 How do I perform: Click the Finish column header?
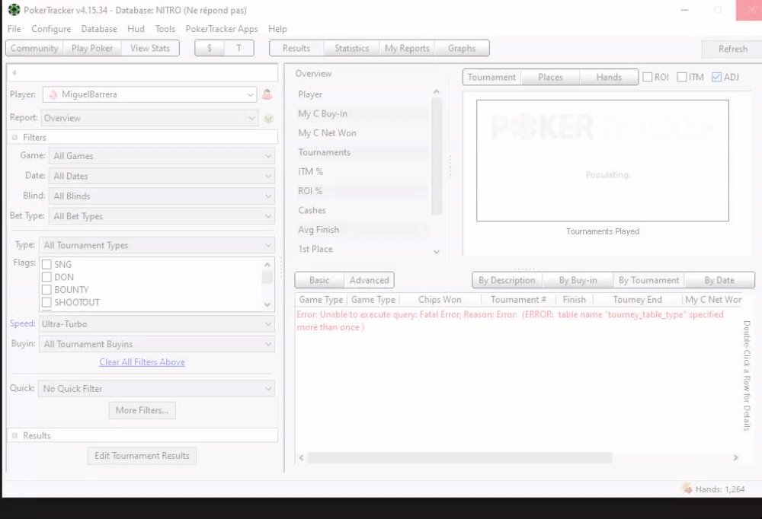pos(574,300)
